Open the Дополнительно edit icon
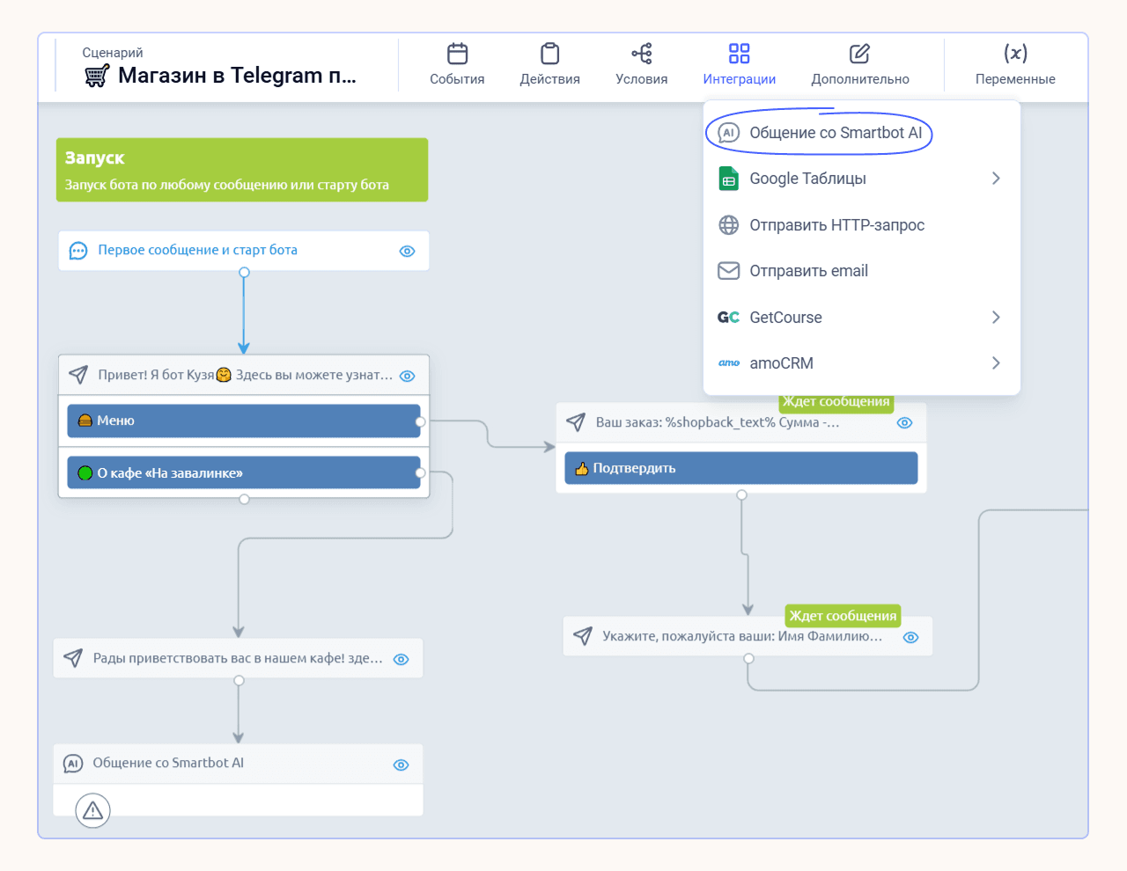The image size is (1127, 871). (859, 54)
